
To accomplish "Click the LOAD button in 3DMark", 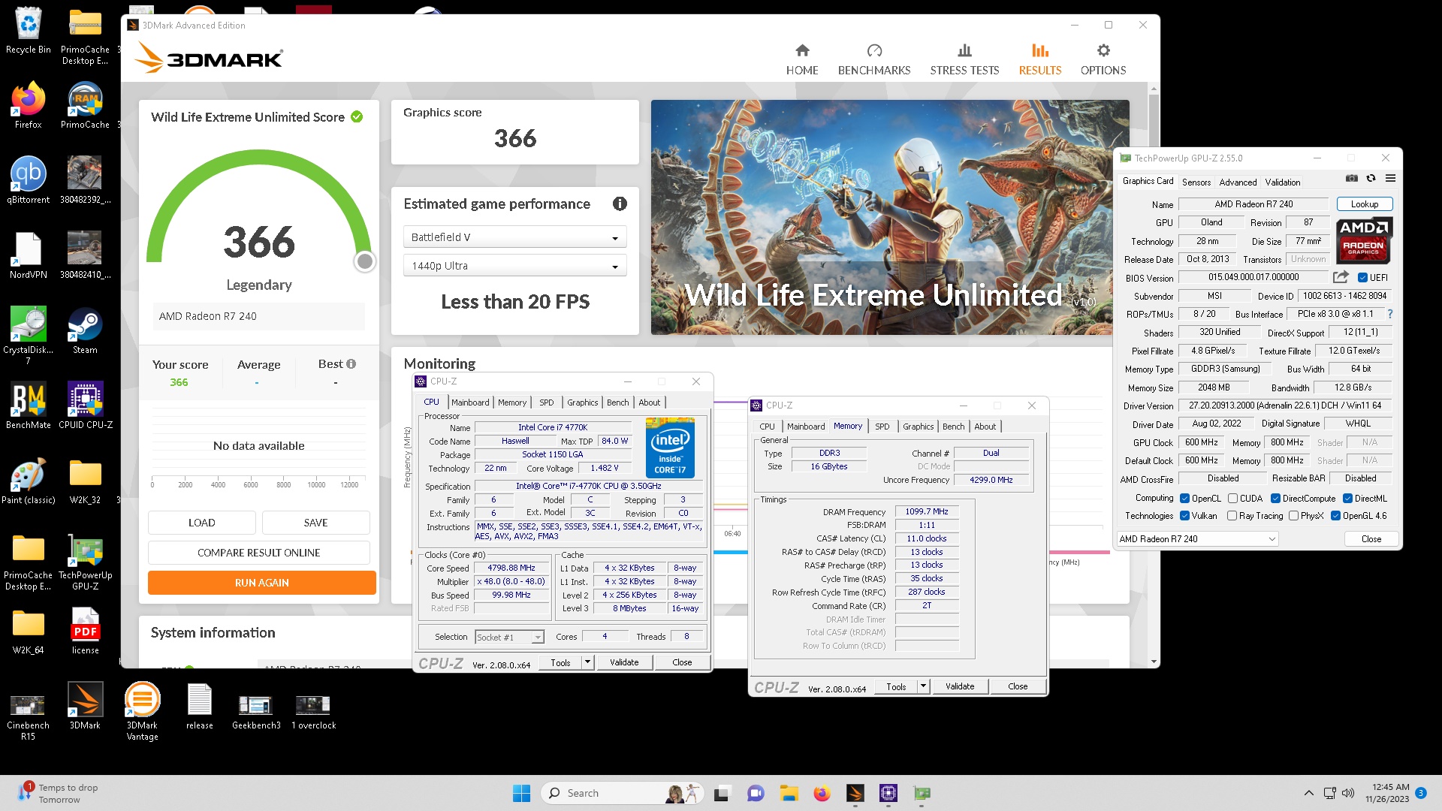I will click(201, 523).
